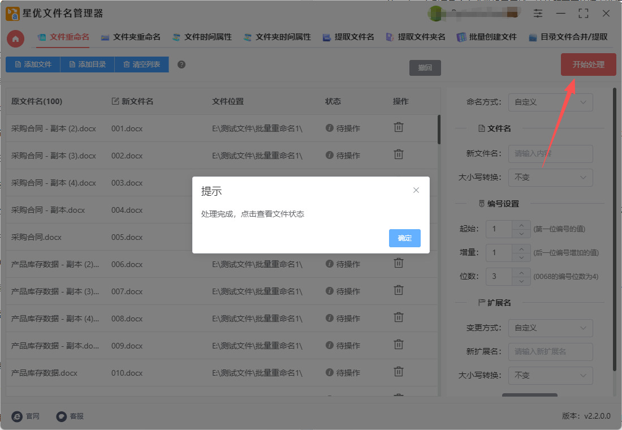
Task: Open the settings sliders icon in title bar
Action: coord(538,13)
